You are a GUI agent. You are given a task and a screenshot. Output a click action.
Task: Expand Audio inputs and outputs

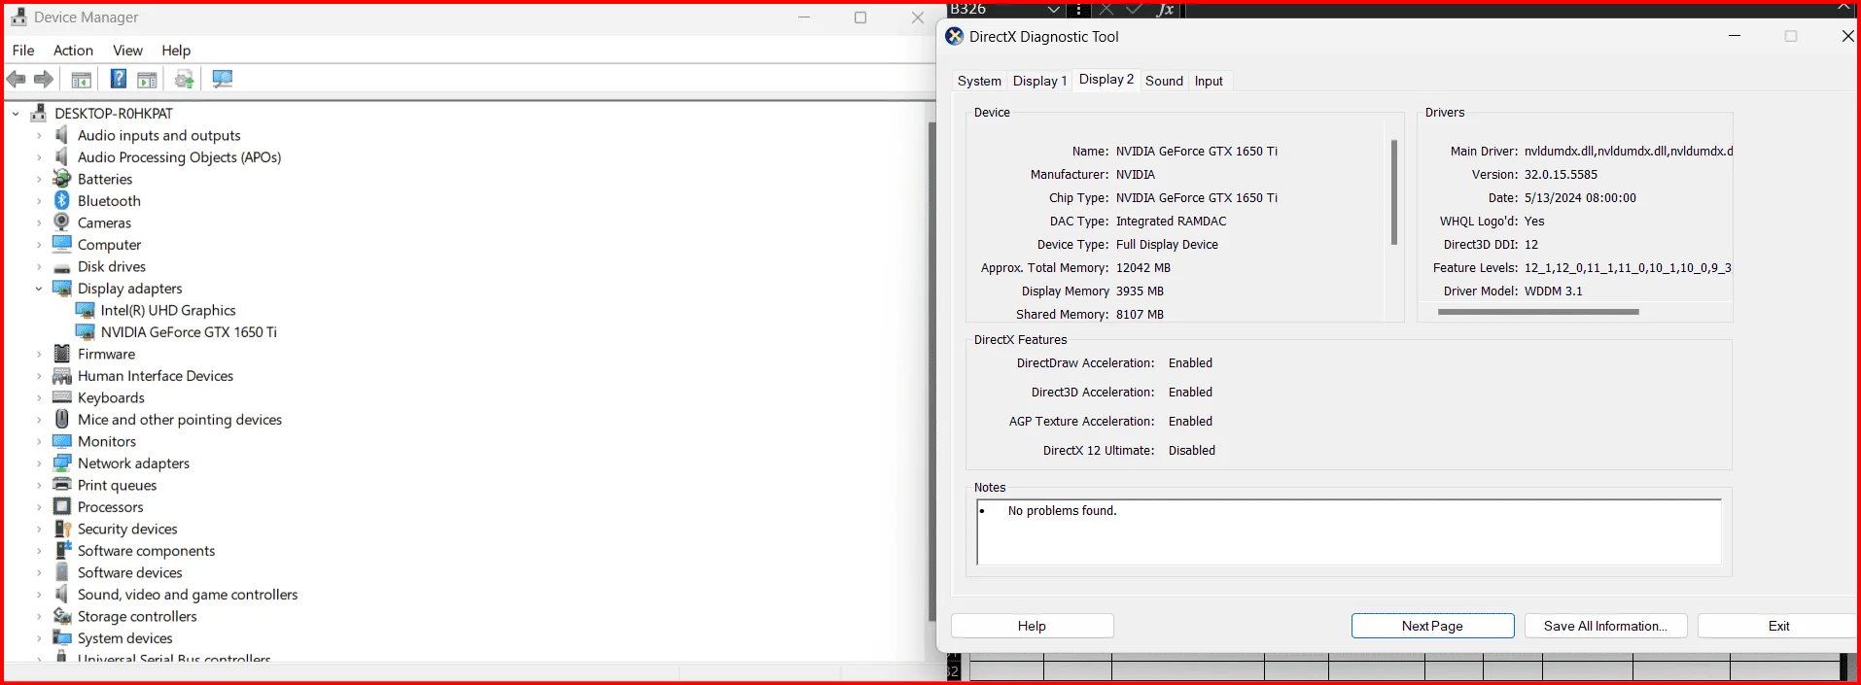39,135
